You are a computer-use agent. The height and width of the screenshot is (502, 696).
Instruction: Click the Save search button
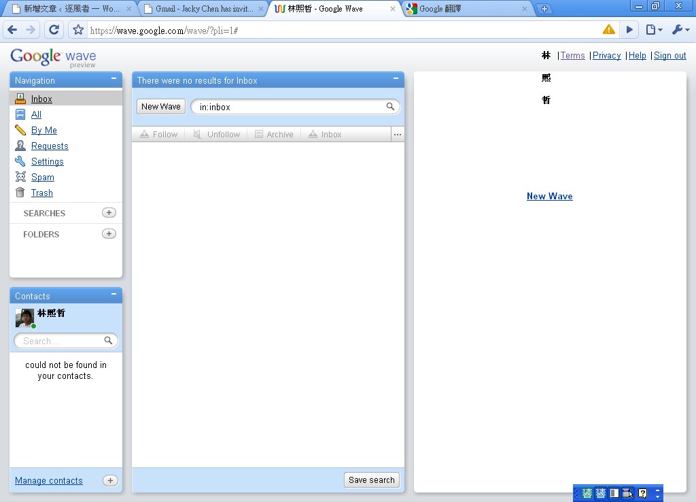(x=372, y=480)
